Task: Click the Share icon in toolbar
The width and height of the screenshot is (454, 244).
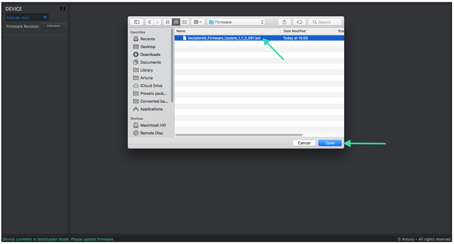Action: pos(284,22)
